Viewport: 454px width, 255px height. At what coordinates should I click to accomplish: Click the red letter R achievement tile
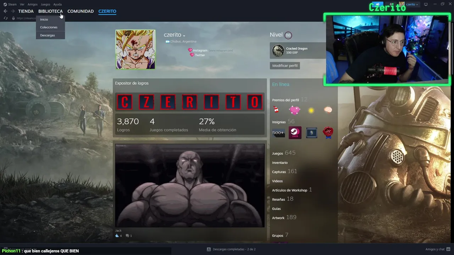pos(189,102)
